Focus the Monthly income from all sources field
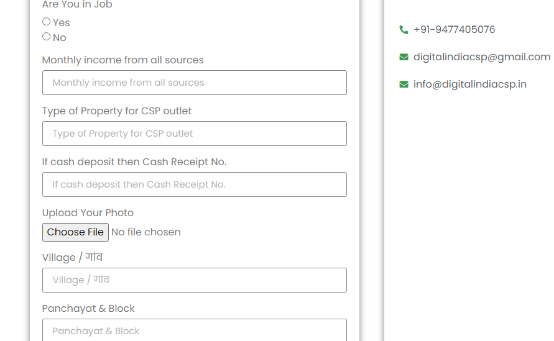 point(195,83)
